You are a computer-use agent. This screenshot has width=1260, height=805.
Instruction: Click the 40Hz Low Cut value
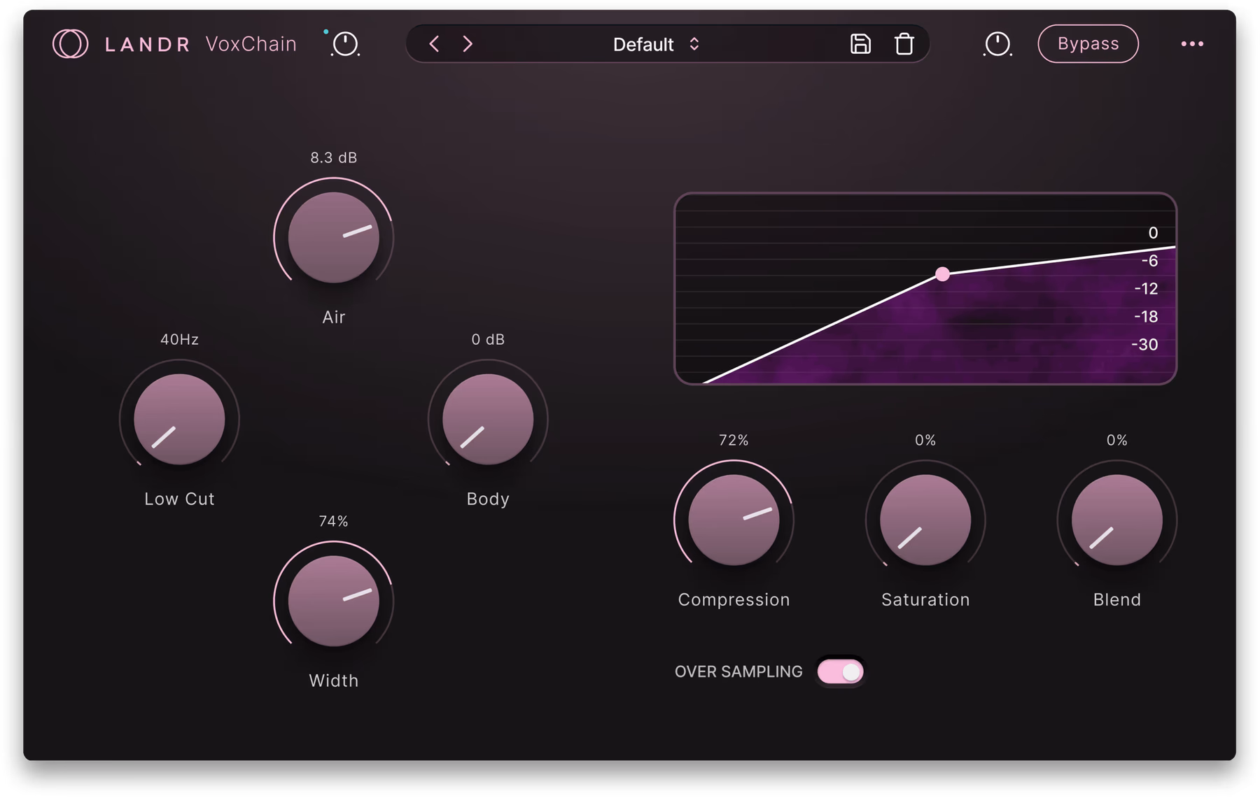180,340
